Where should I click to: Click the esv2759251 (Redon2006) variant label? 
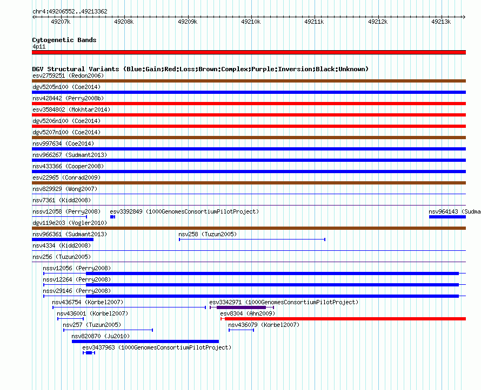tap(68, 76)
